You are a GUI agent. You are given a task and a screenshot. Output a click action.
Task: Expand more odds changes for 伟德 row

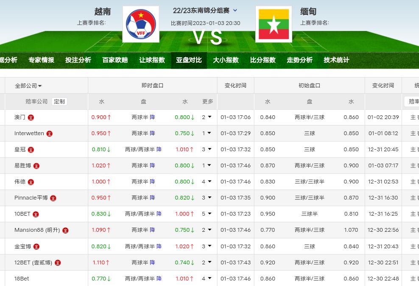coord(207,181)
